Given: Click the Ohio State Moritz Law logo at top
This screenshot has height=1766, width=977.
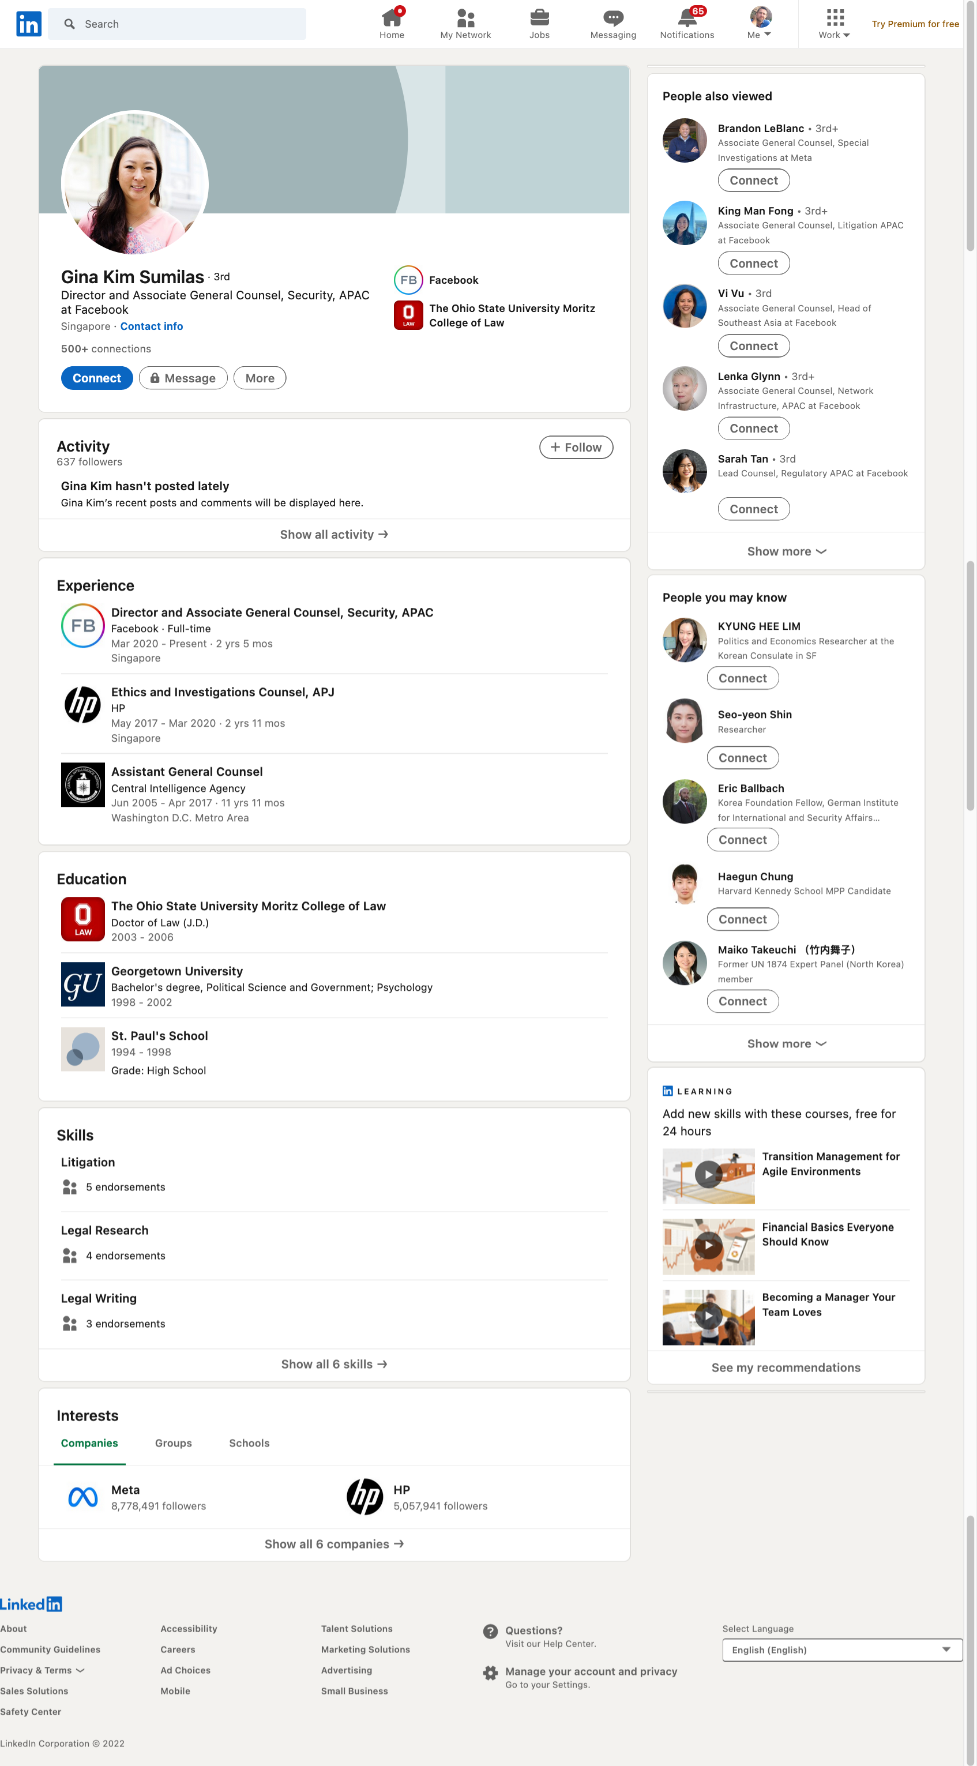Looking at the screenshot, I should [x=408, y=315].
